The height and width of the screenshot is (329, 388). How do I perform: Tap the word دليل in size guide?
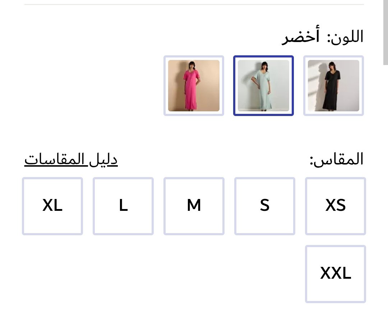tap(103, 160)
